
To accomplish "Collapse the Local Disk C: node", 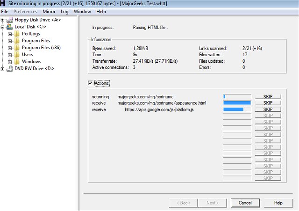I will (x=2, y=27).
